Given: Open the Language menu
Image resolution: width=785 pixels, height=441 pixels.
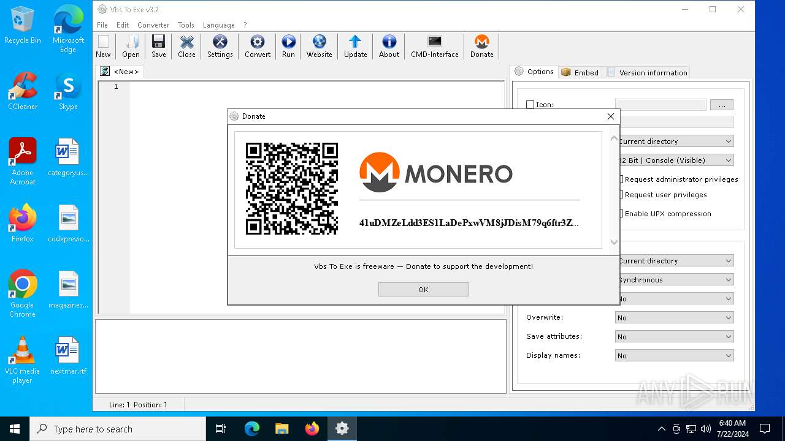Looking at the screenshot, I should click(x=218, y=25).
